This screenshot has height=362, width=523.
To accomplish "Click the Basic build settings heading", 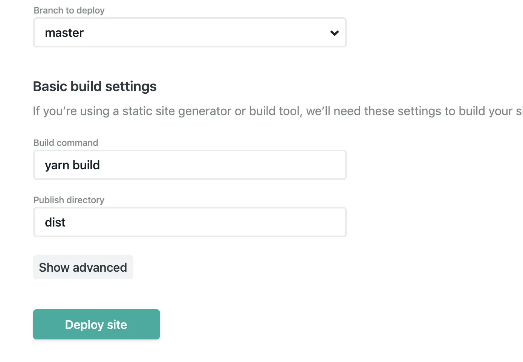I will tap(95, 87).
